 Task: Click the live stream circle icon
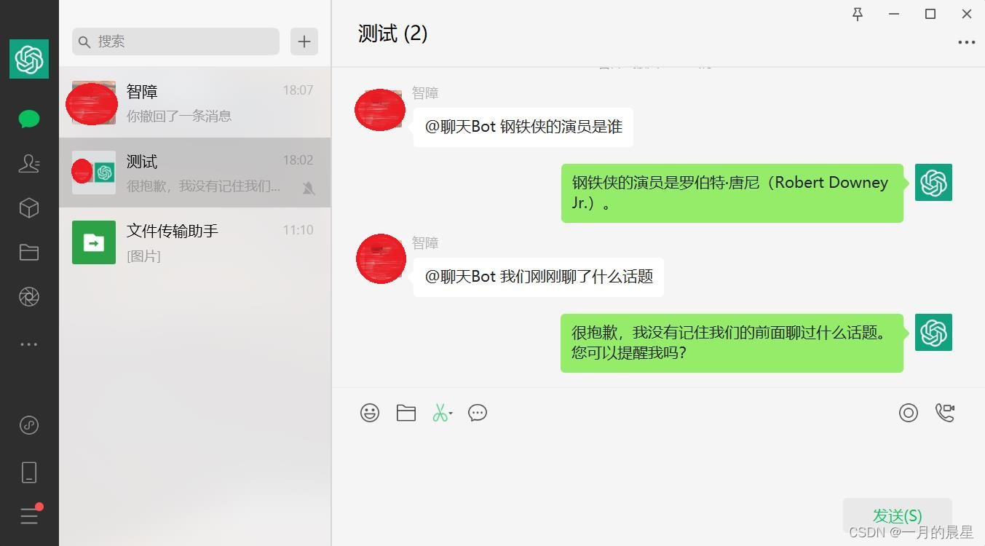click(909, 413)
